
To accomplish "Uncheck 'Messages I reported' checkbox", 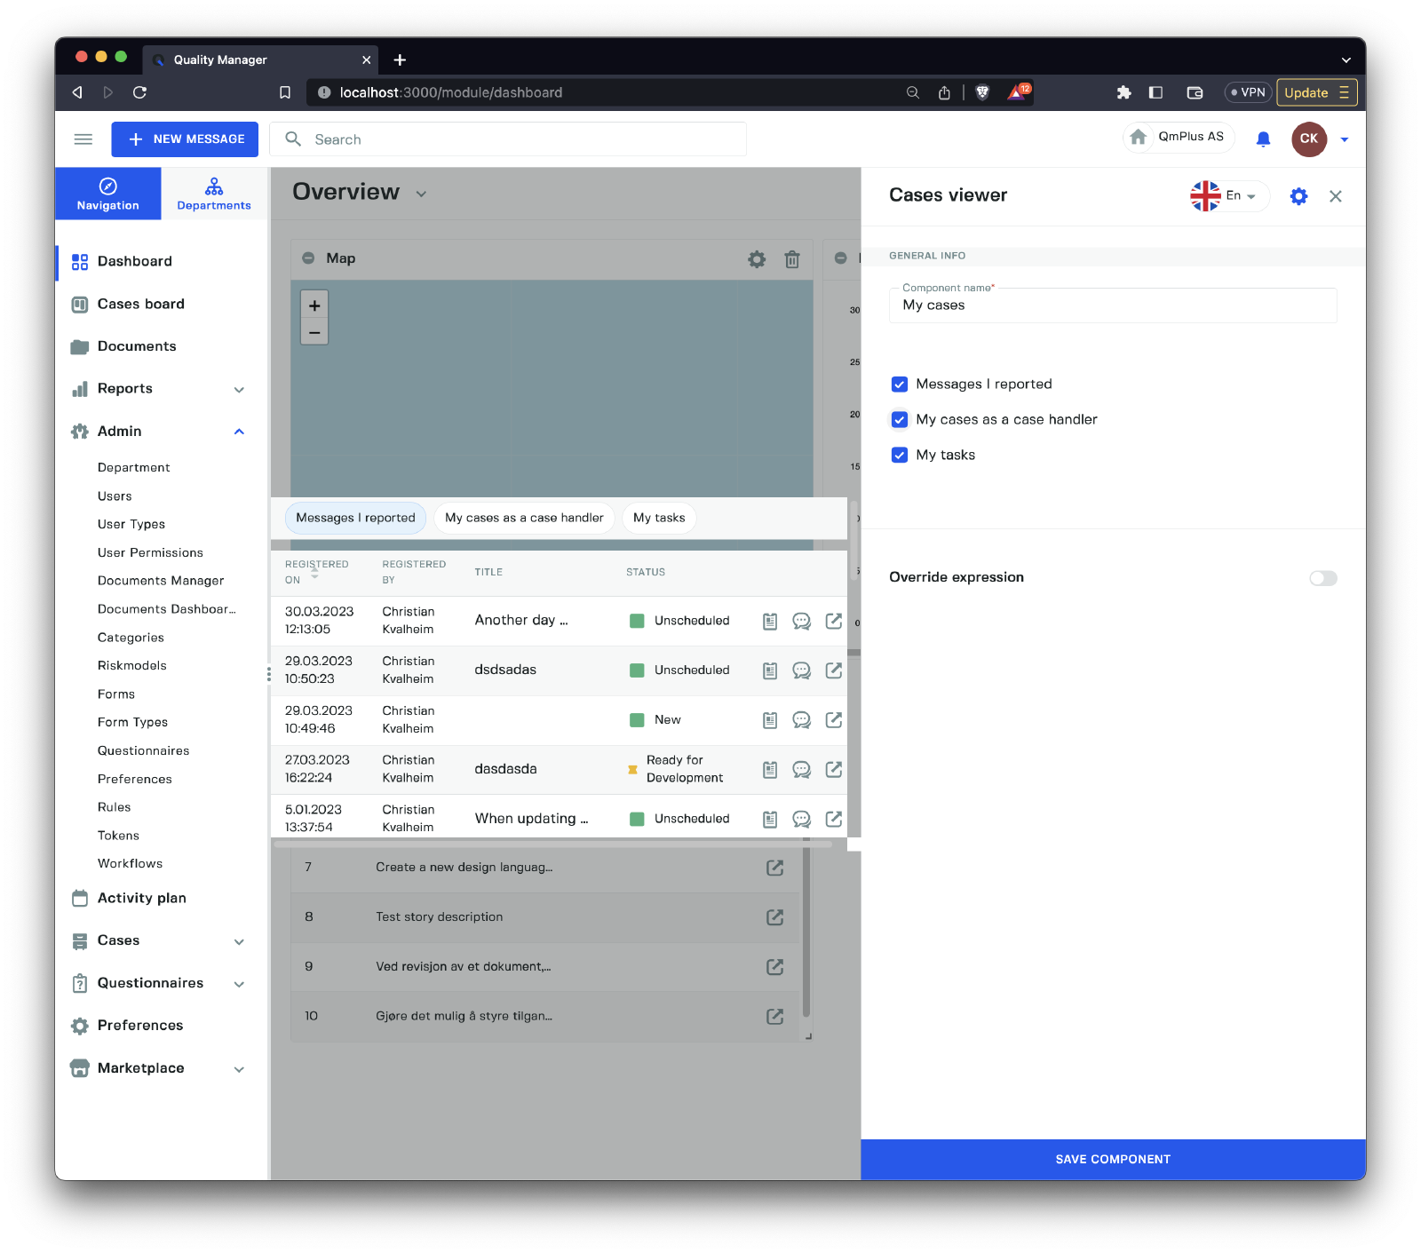I will coord(900,385).
